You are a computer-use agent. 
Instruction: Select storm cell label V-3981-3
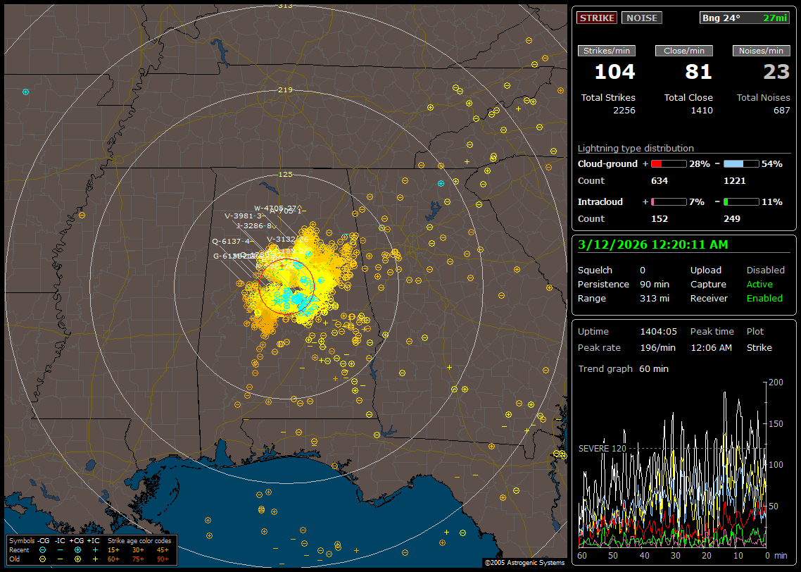point(244,216)
